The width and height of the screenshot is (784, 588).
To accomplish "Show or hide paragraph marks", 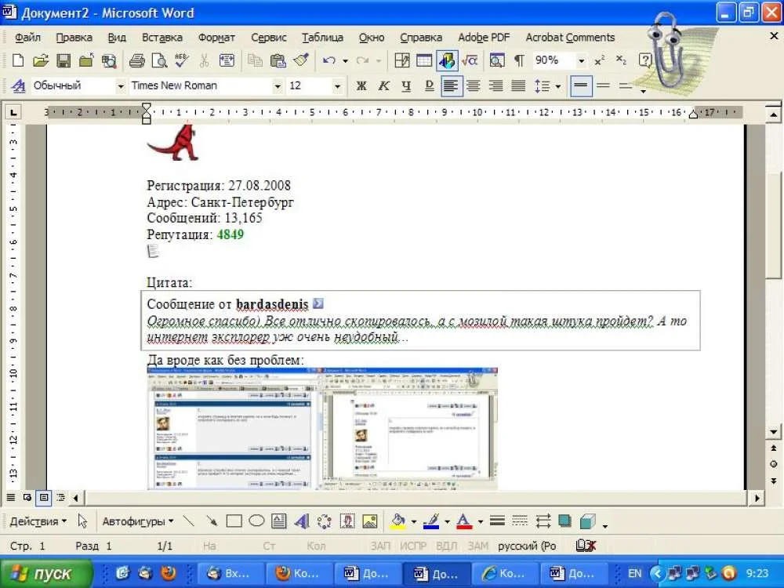I will click(x=520, y=60).
